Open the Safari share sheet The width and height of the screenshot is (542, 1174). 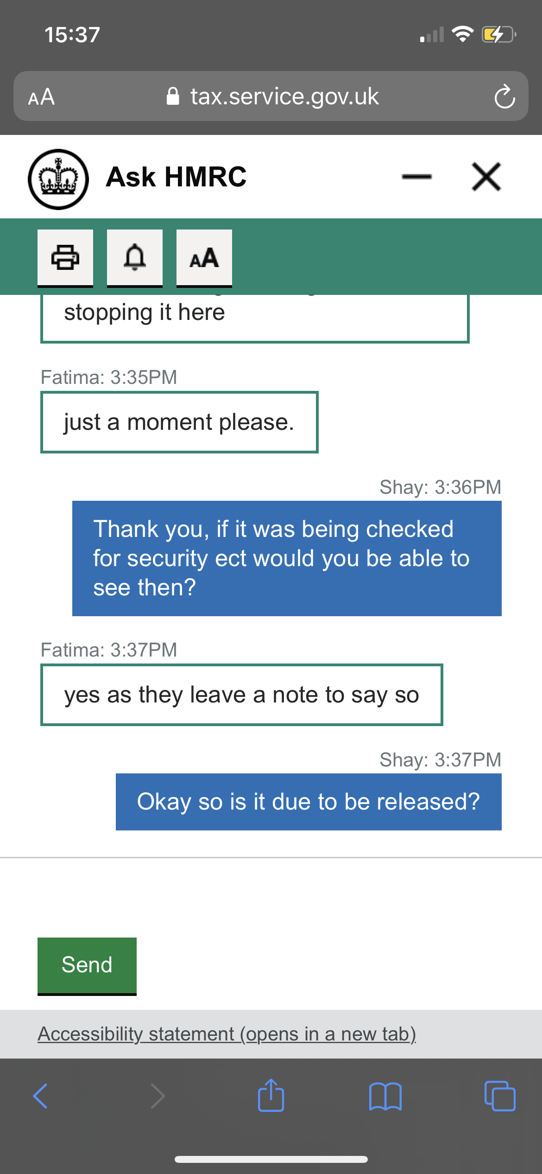click(271, 1095)
